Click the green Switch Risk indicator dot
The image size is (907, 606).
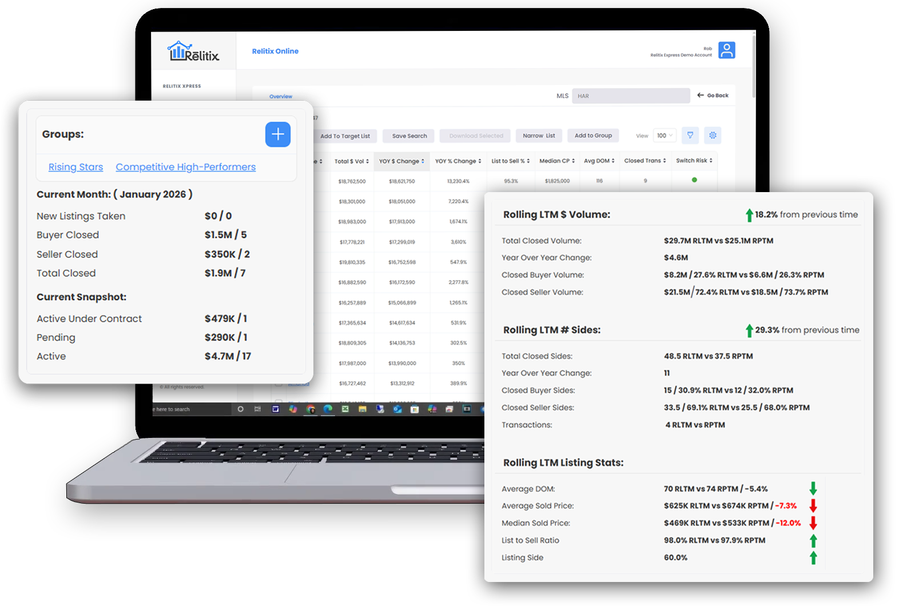(x=694, y=180)
